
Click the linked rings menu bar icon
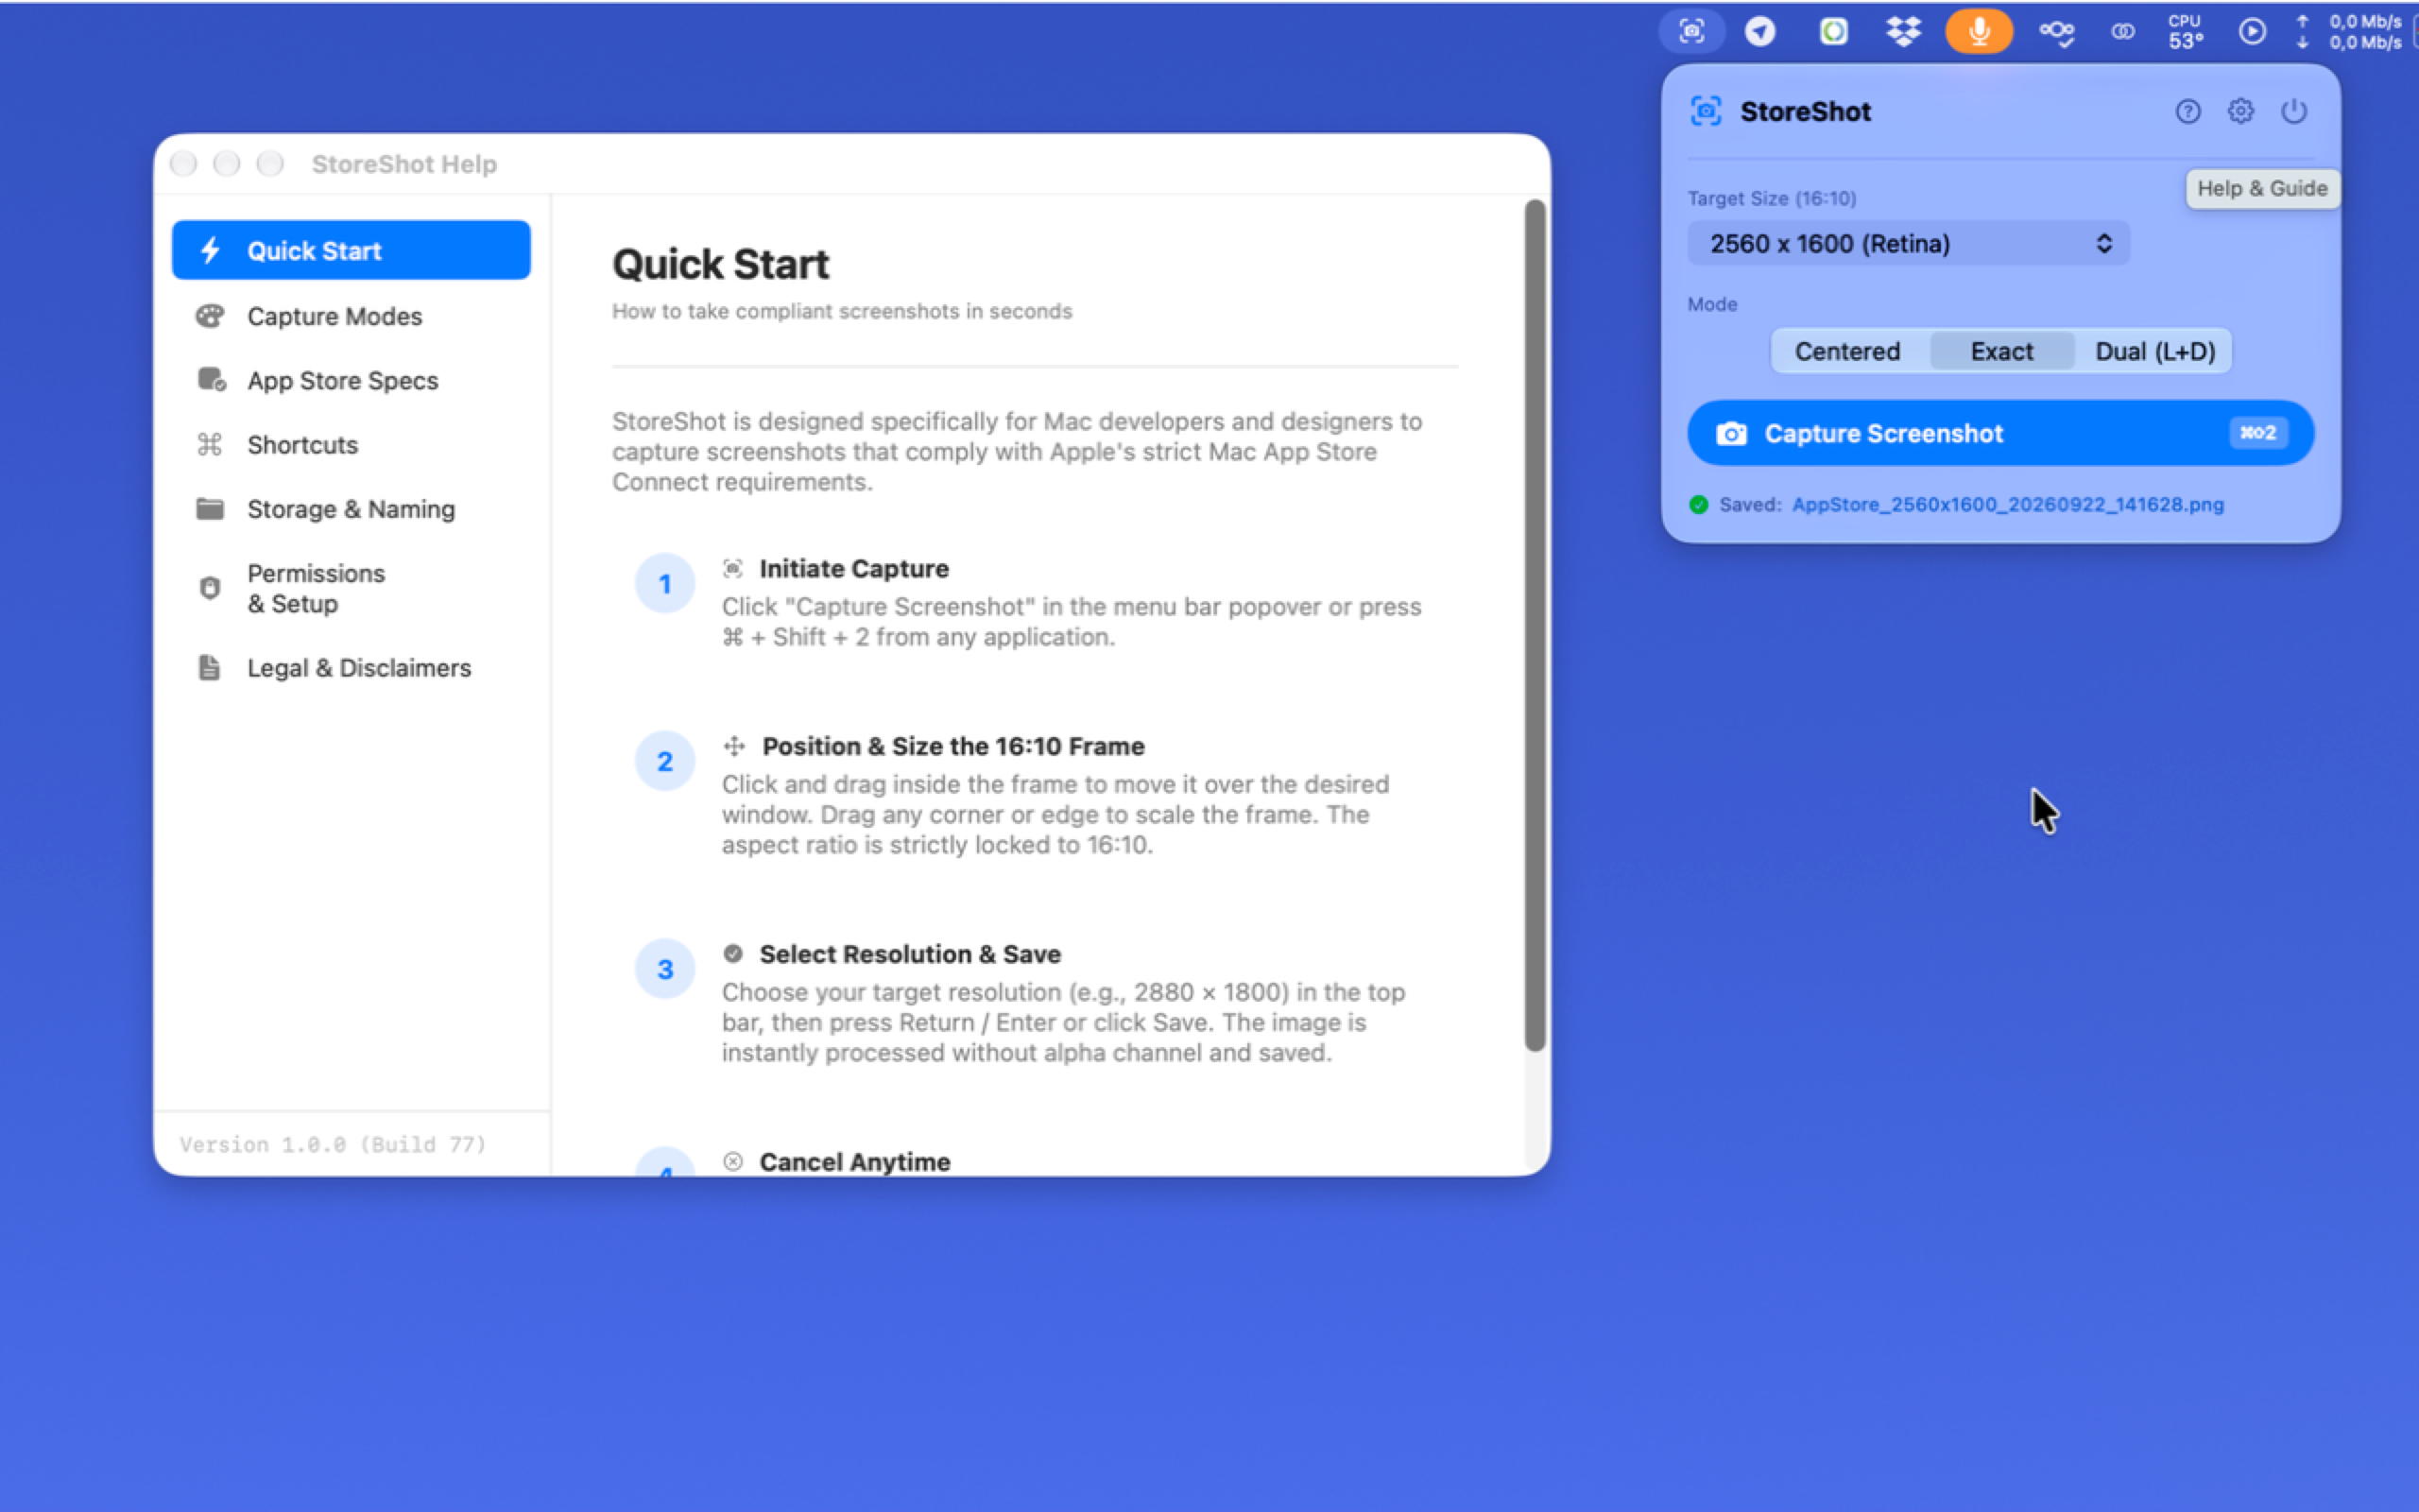click(x=2122, y=31)
